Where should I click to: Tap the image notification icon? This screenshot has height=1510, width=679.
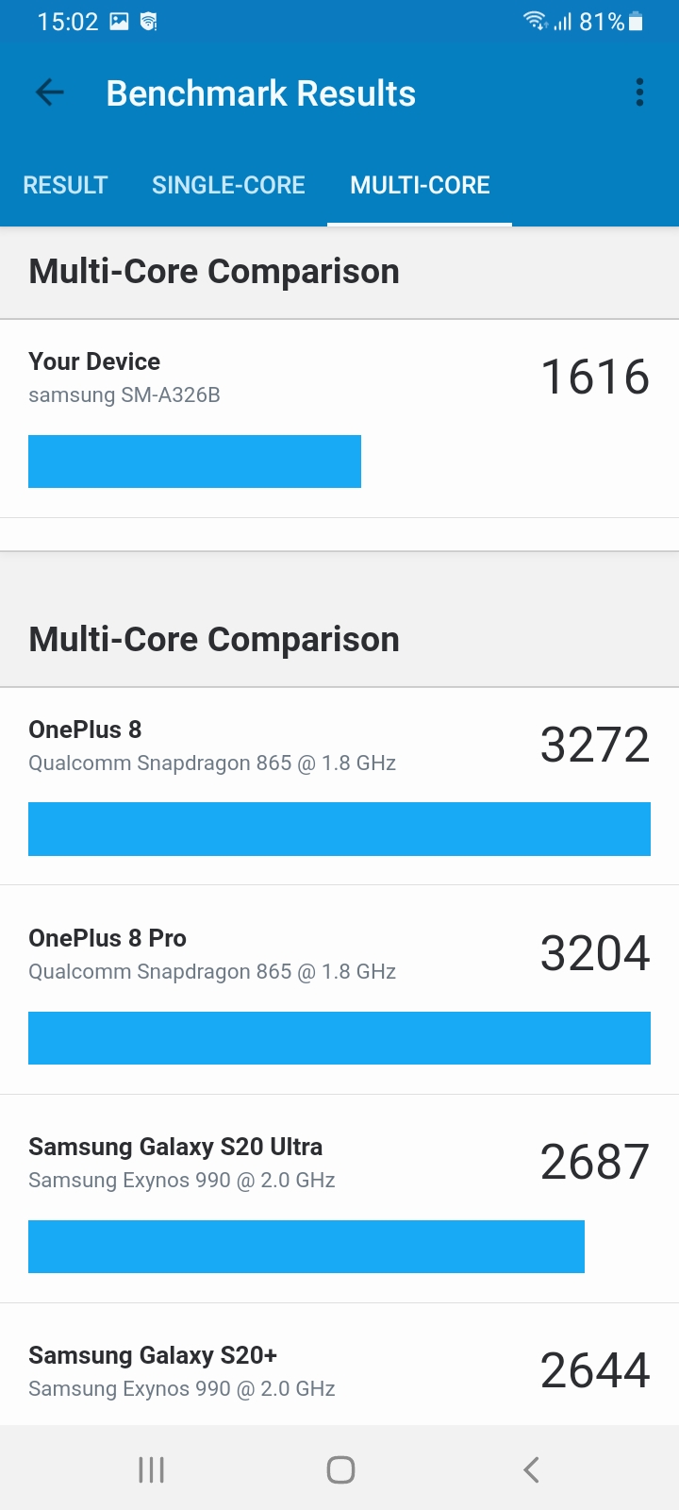pos(119,21)
